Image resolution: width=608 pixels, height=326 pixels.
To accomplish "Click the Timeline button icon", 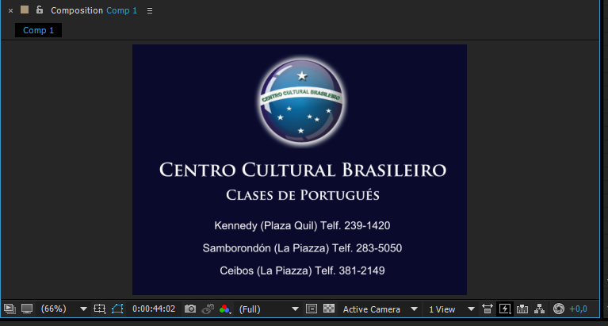I will pyautogui.click(x=522, y=309).
